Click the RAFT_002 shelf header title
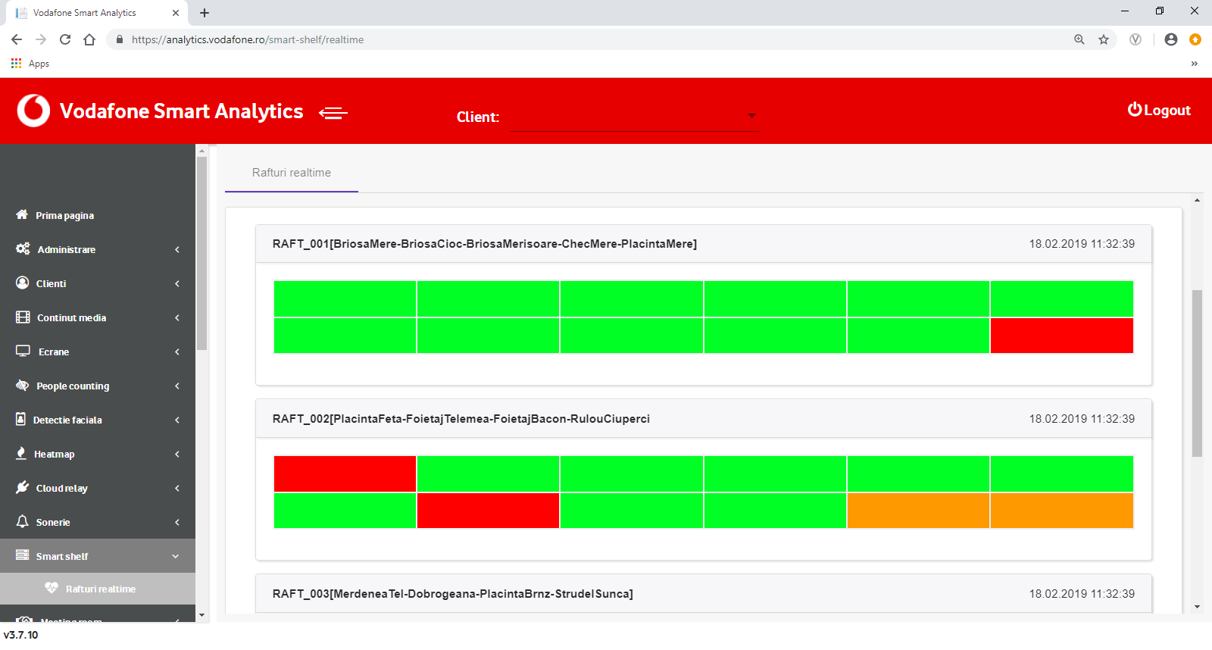This screenshot has width=1212, height=650. [461, 419]
